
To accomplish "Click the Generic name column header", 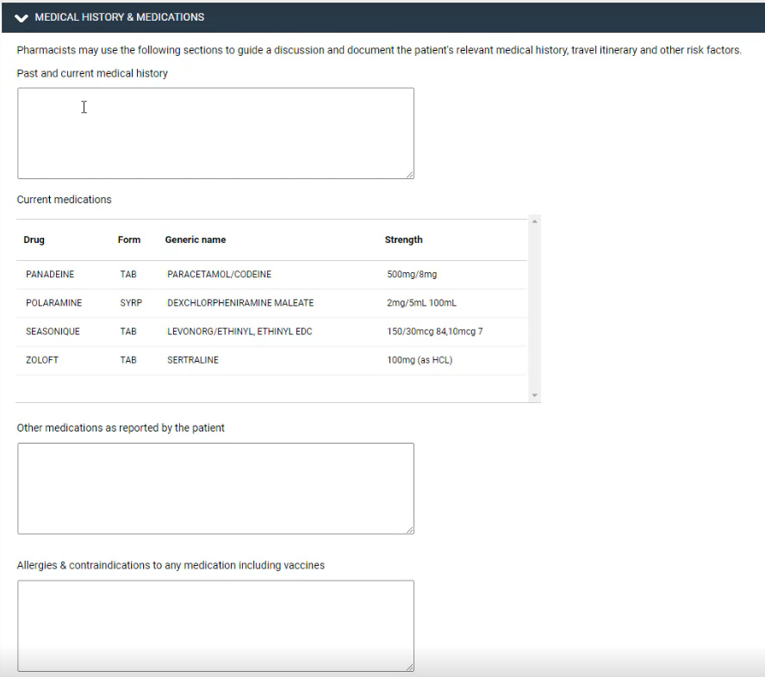I will click(x=196, y=240).
